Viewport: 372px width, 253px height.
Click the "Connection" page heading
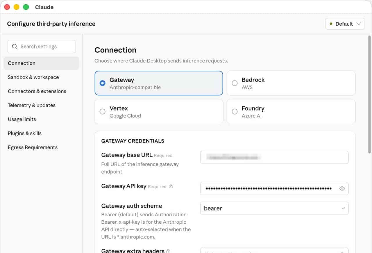point(115,50)
